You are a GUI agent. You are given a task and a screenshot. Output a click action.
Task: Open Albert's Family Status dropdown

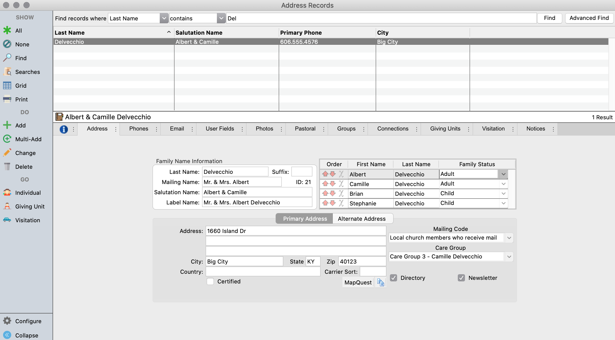click(503, 174)
